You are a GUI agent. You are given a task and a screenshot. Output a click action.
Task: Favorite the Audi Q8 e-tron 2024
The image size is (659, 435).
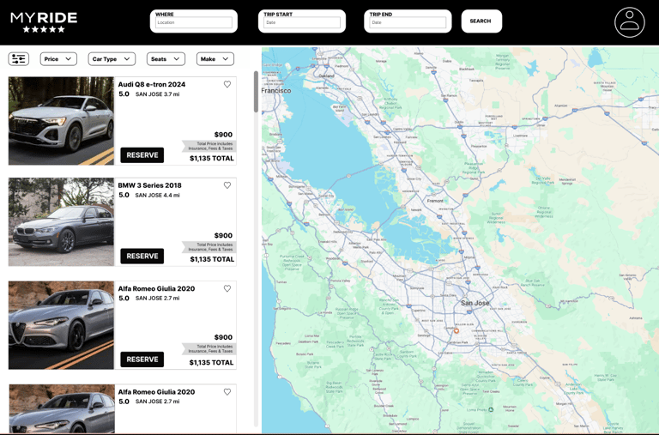(227, 84)
